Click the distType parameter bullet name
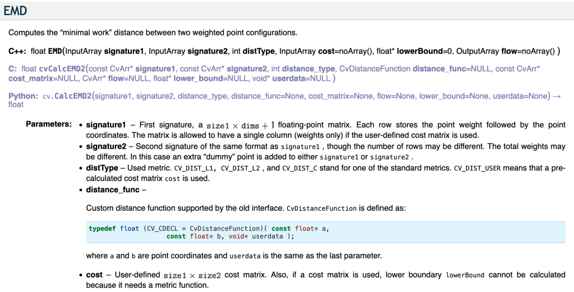 point(102,168)
